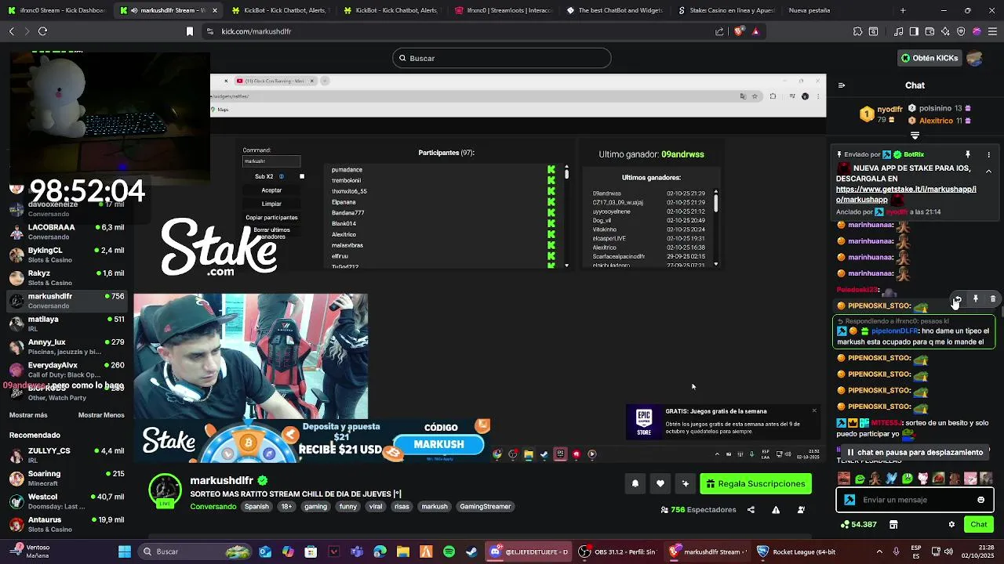Open Spotify from the taskbar
1004x564 pixels.
tap(449, 551)
